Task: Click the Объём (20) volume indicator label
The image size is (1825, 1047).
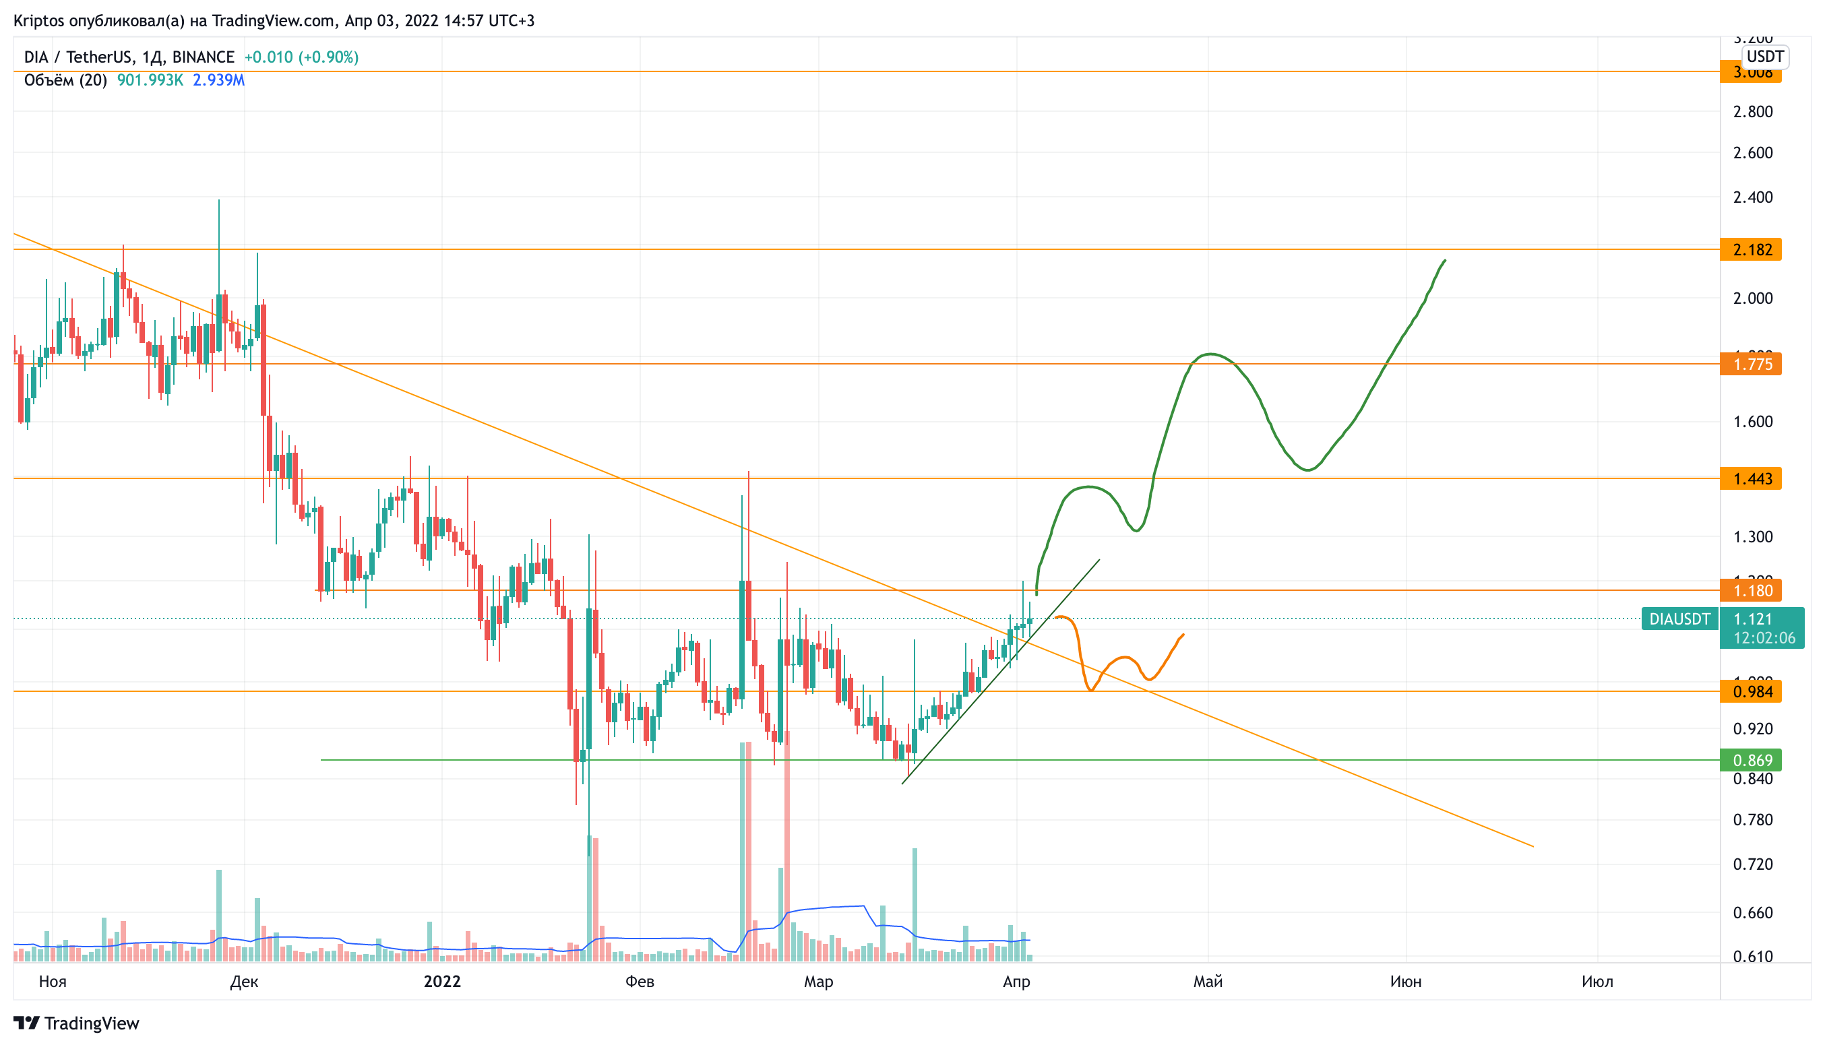Action: pos(65,80)
